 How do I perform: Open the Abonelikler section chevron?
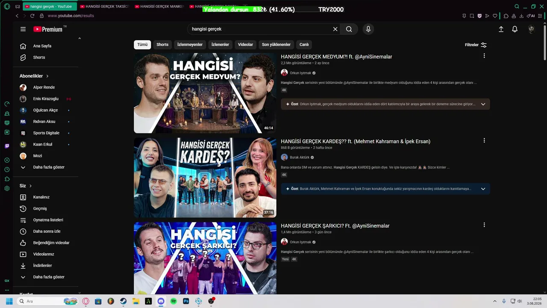(47, 76)
